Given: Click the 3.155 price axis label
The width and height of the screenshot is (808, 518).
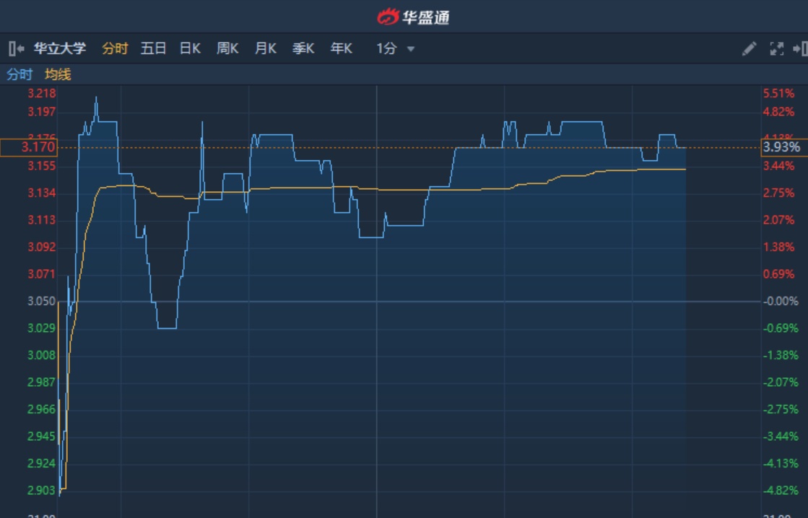Looking at the screenshot, I should [42, 166].
